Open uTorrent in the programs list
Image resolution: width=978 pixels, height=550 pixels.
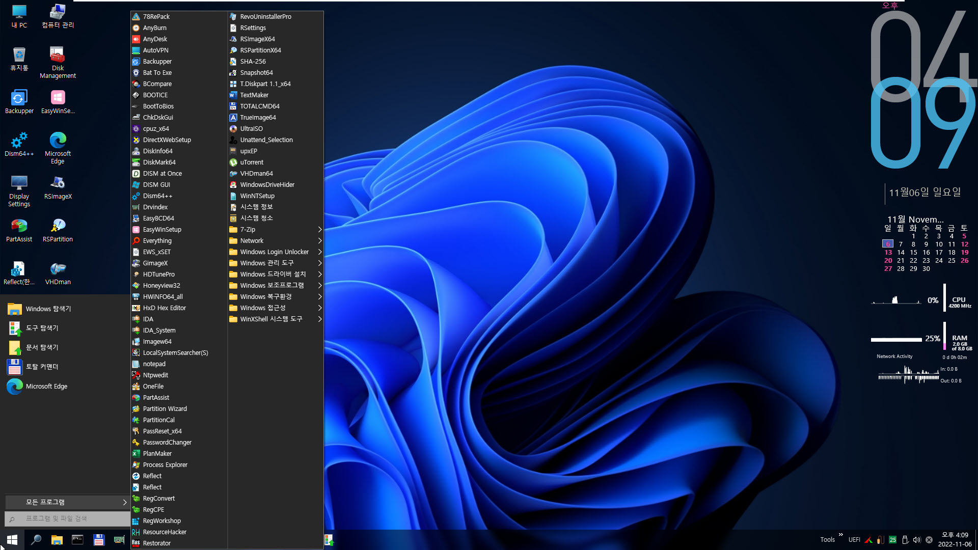coord(276,162)
